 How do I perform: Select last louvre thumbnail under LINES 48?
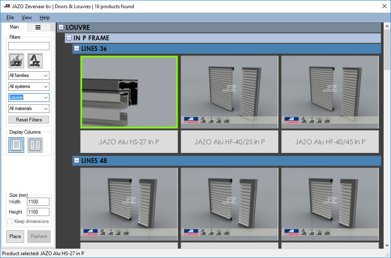pyautogui.click(x=330, y=204)
